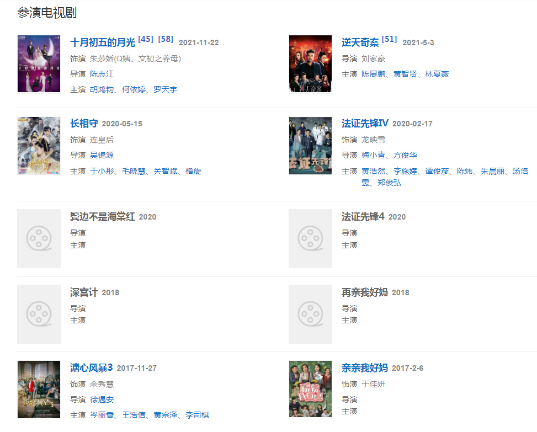The image size is (537, 432).
Task: Open reference [45] next to 十月初五的月光
Action: [x=146, y=39]
